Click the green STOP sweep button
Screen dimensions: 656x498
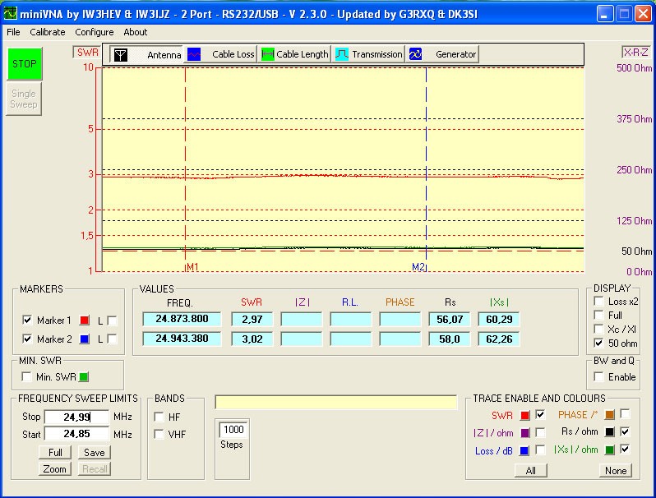(24, 64)
